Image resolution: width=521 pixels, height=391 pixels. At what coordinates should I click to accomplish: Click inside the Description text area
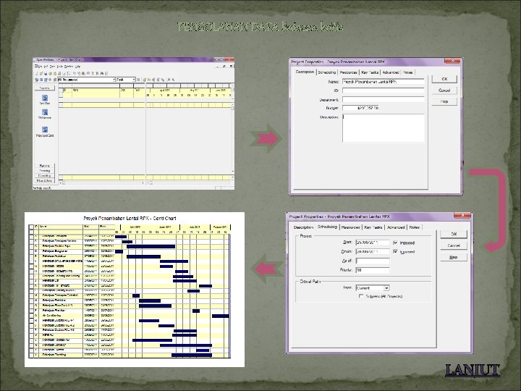coord(383,128)
